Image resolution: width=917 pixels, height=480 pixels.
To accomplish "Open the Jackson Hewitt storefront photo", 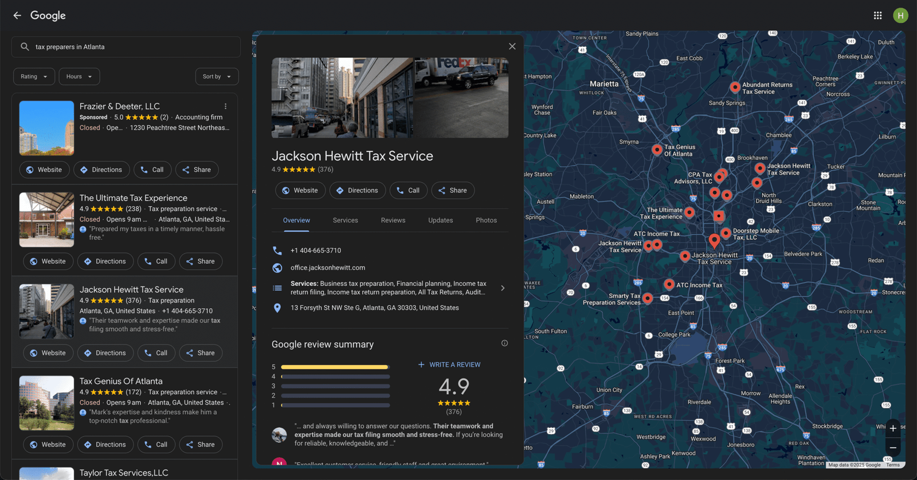I will (342, 97).
